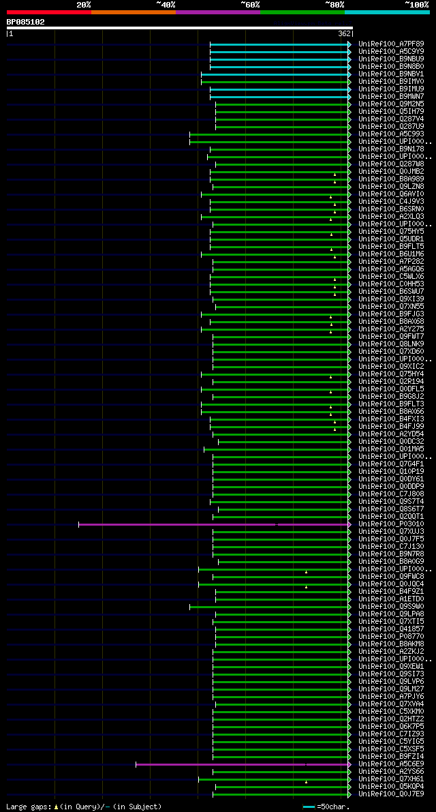The height and width of the screenshot is (812, 436).
Task: Click the UniRef100_Q9LM27 entry
Action: [391, 689]
